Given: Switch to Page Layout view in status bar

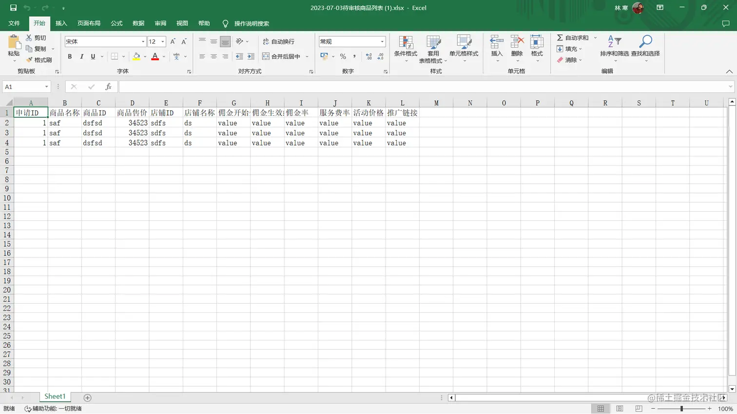Looking at the screenshot, I should coord(620,409).
